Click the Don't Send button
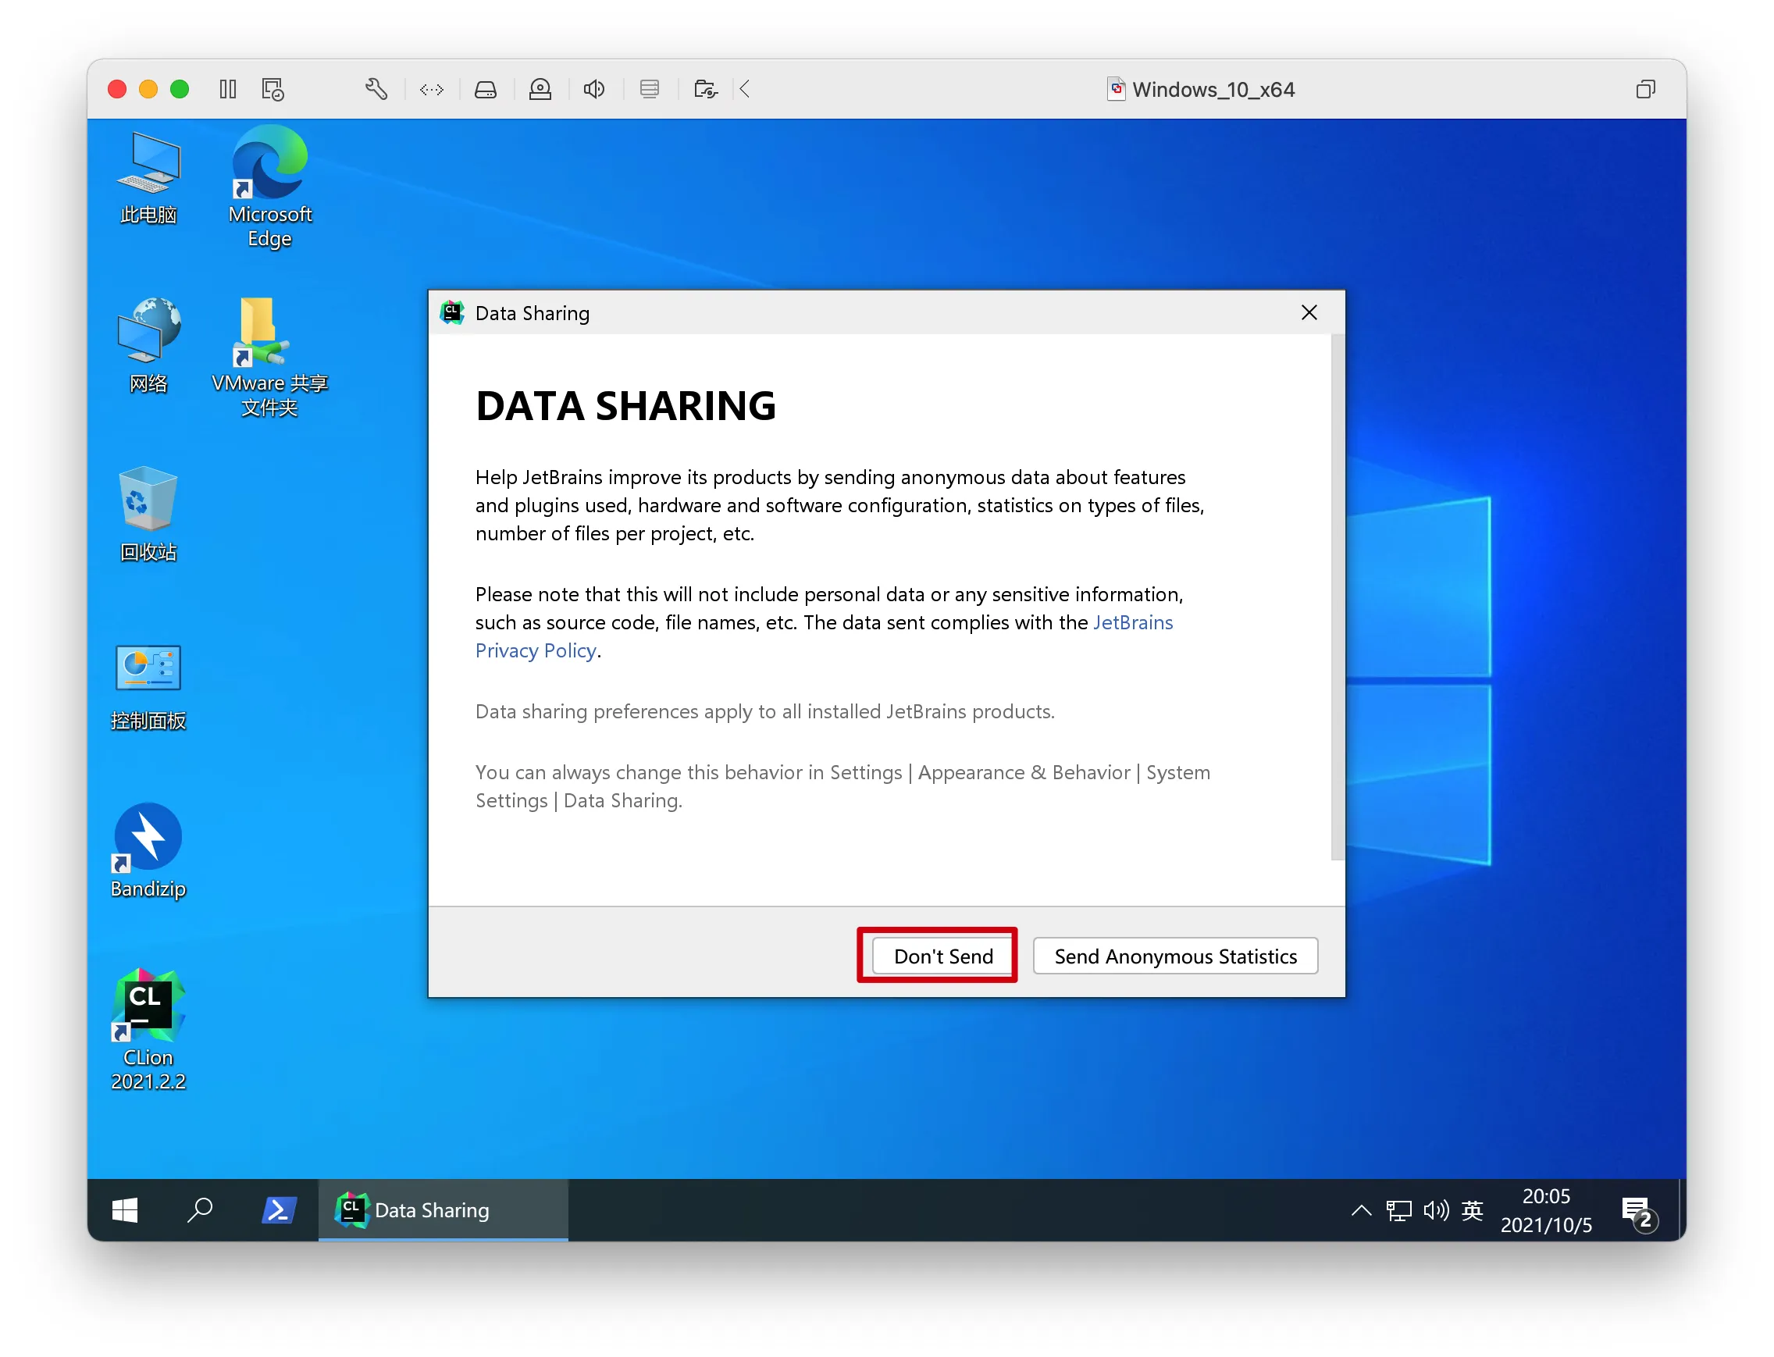The image size is (1774, 1357). click(x=942, y=956)
